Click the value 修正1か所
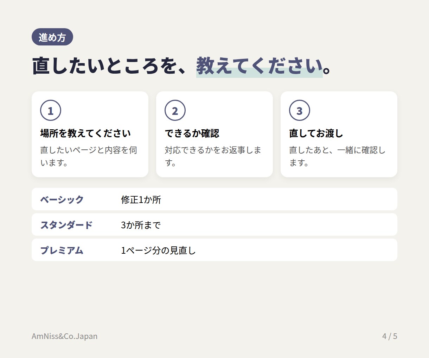This screenshot has width=429, height=358. click(141, 199)
